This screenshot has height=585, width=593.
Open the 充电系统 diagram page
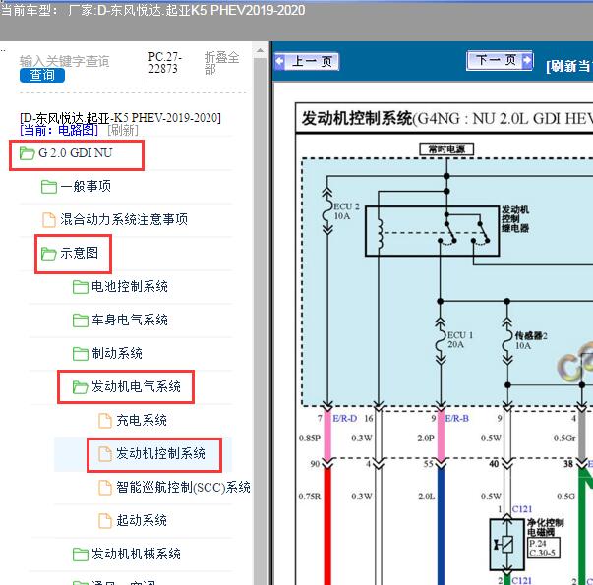142,420
